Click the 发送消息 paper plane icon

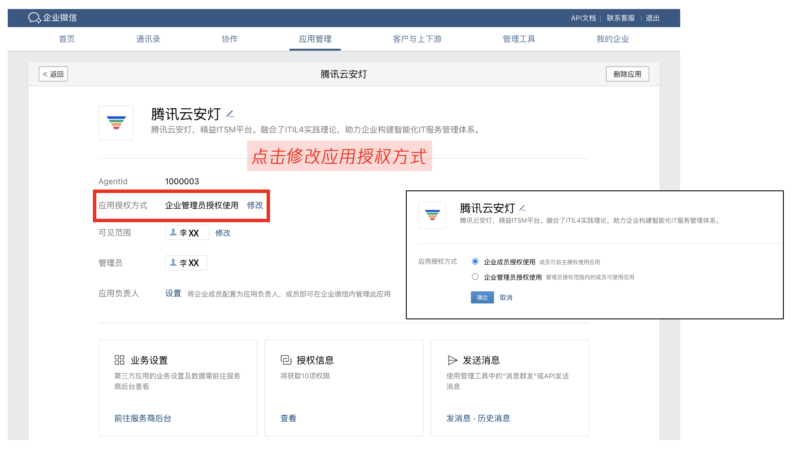[x=452, y=360]
